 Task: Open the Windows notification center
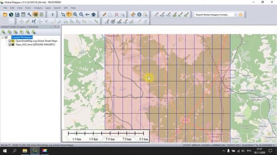pos(270,151)
